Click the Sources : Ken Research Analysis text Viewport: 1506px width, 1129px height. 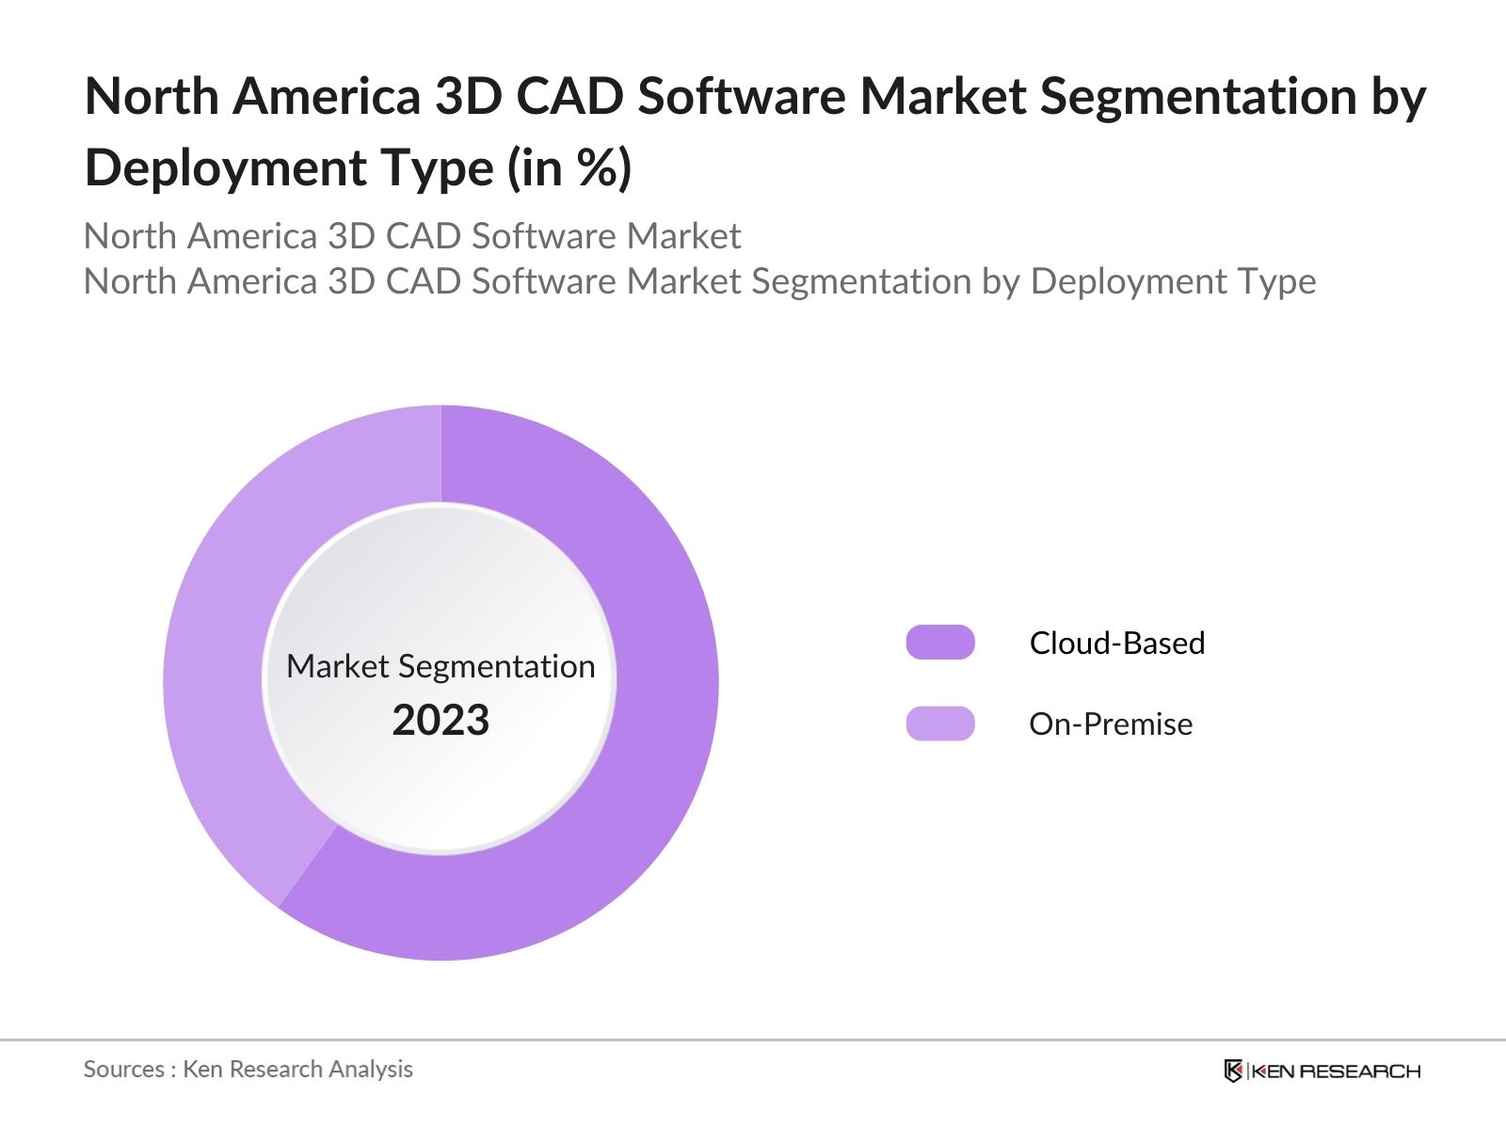tap(248, 1070)
